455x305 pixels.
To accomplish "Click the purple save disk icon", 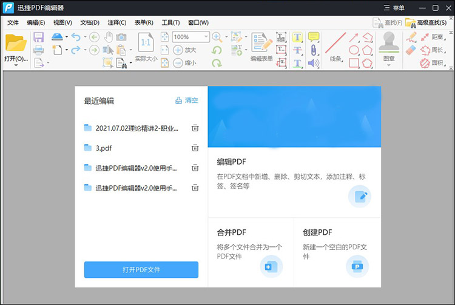I will pos(39,37).
